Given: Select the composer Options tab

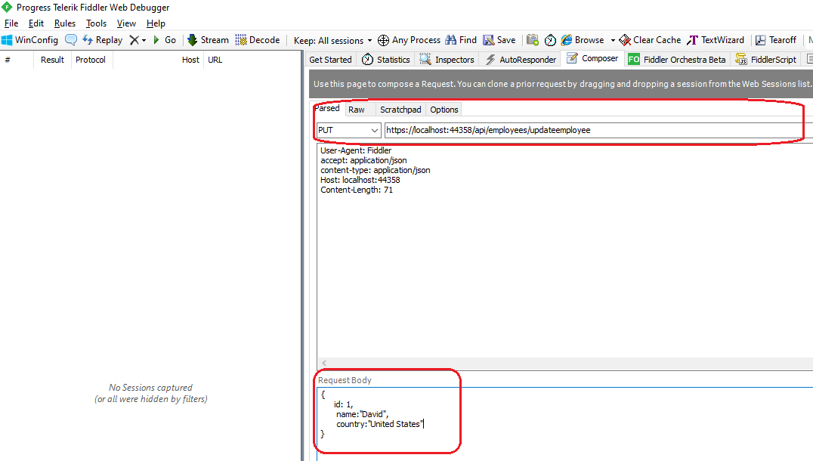Looking at the screenshot, I should [x=444, y=110].
